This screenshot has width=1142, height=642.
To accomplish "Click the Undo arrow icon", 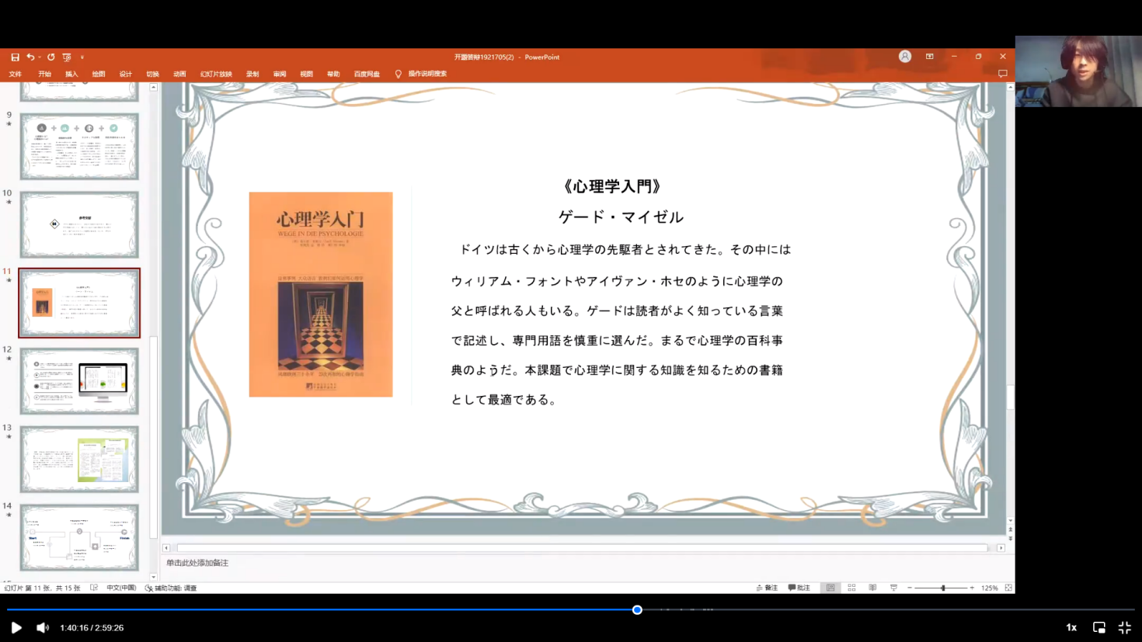I will 30,57.
